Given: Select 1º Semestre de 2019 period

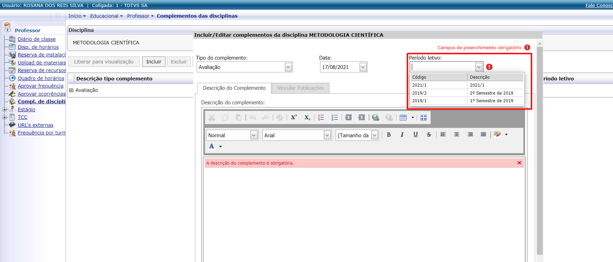Looking at the screenshot, I should click(x=467, y=101).
